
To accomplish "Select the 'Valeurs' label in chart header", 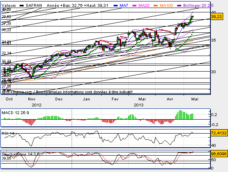I will (9, 6).
